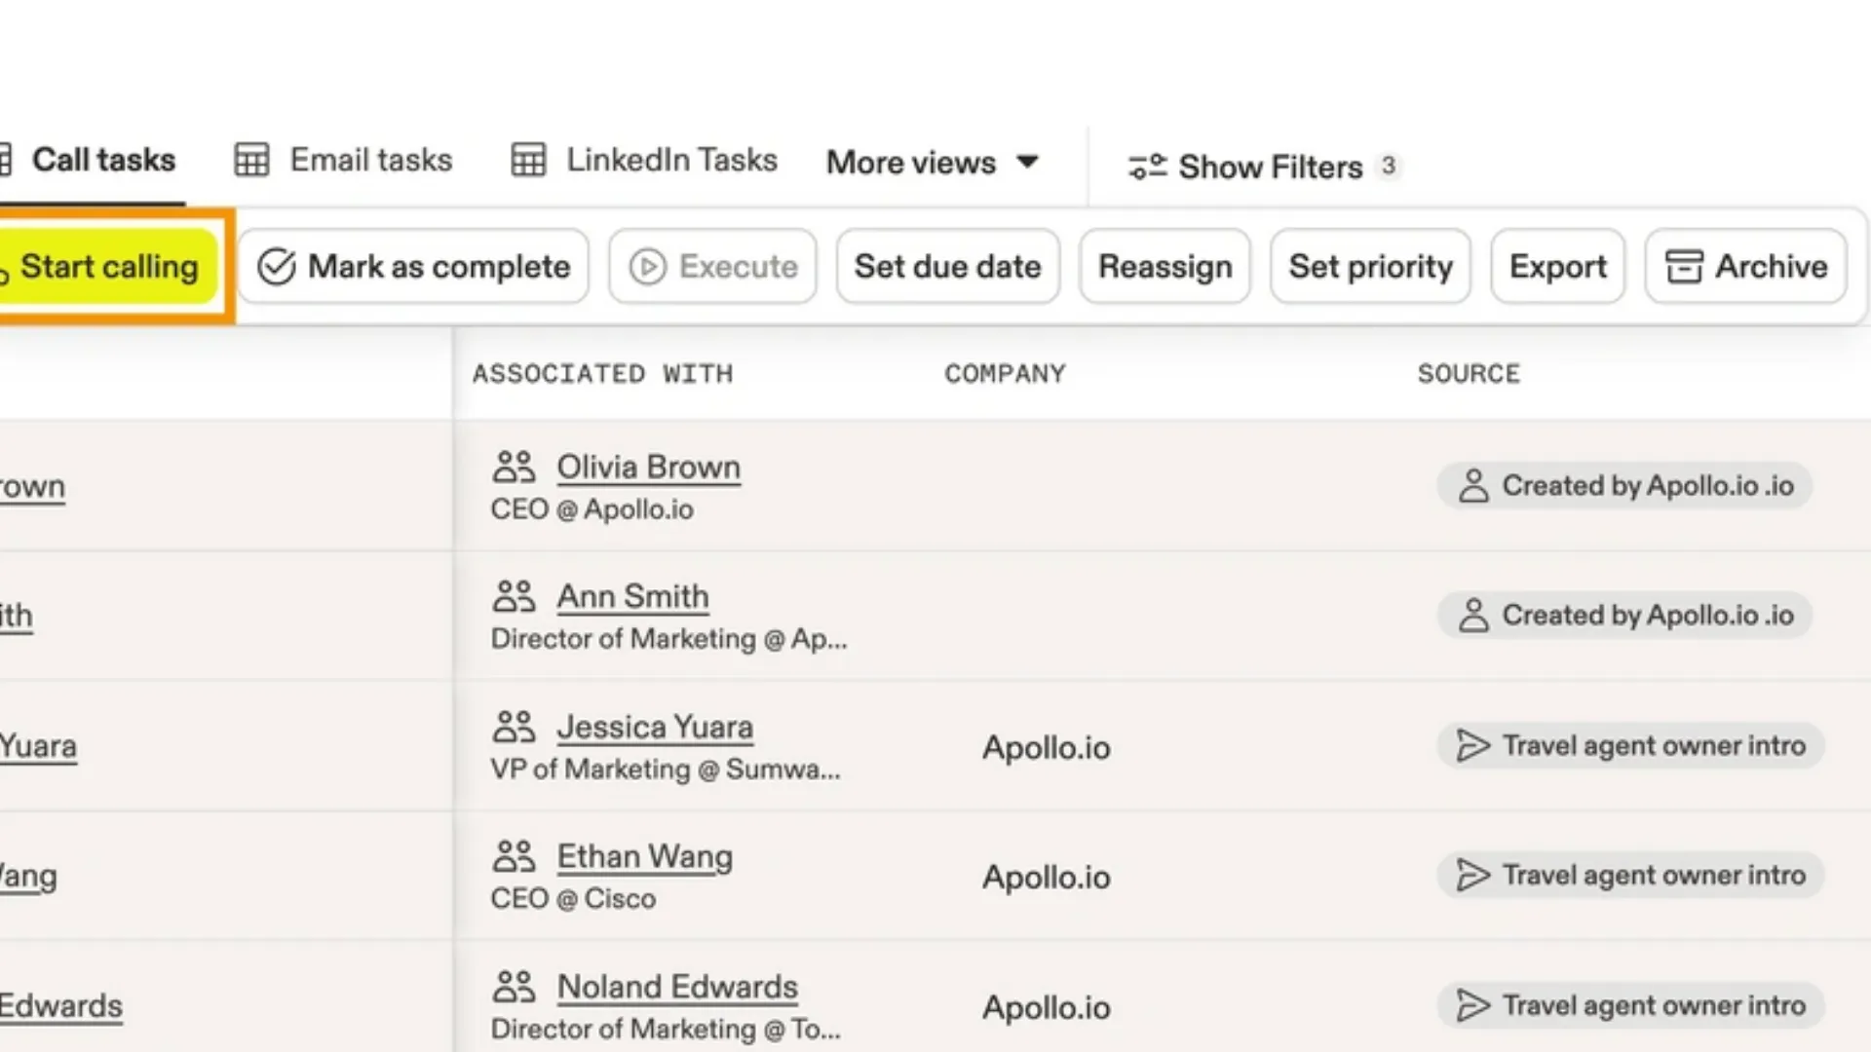Click the filter count badge showing 3
Viewport: 1871px width, 1052px height.
(x=1388, y=166)
